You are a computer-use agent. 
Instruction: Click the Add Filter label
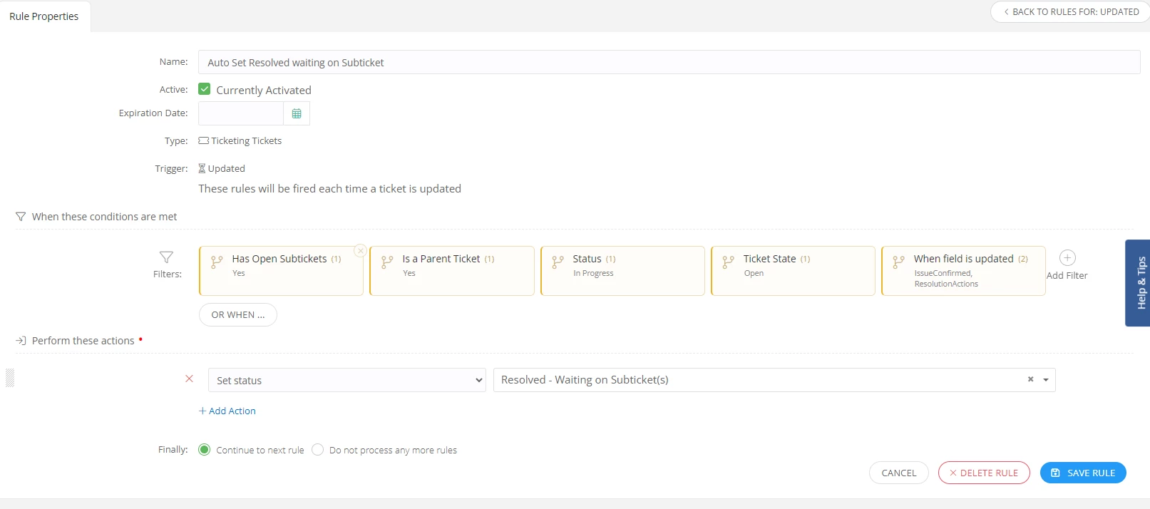(x=1067, y=275)
